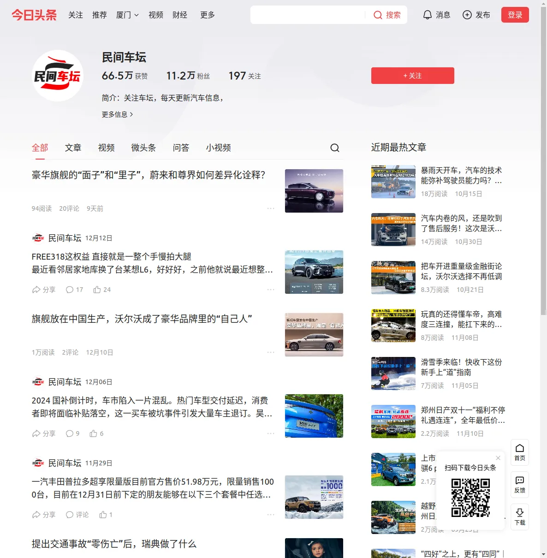Open the 今日头条 logo homepage
The image size is (547, 558).
tap(34, 15)
